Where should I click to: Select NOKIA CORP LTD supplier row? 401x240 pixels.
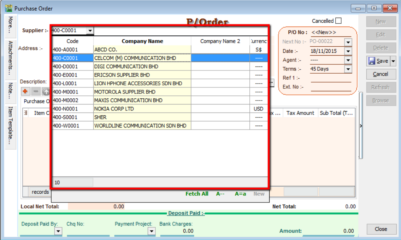point(142,109)
